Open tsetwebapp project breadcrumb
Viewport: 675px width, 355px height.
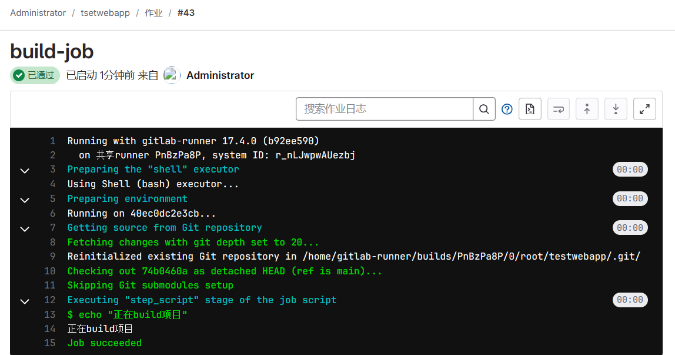tap(105, 13)
